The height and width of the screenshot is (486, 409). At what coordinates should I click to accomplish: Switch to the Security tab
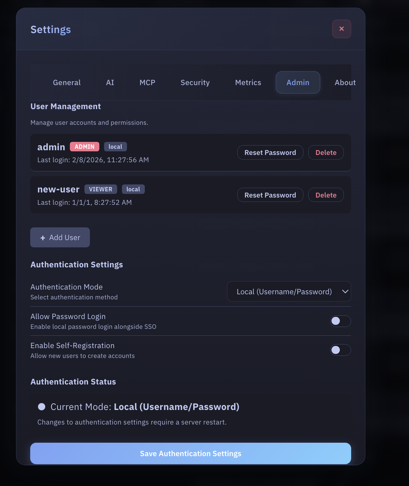(195, 82)
